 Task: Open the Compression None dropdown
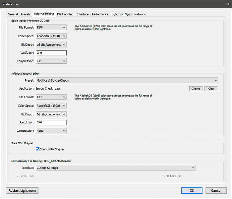pyautogui.click(x=51, y=131)
